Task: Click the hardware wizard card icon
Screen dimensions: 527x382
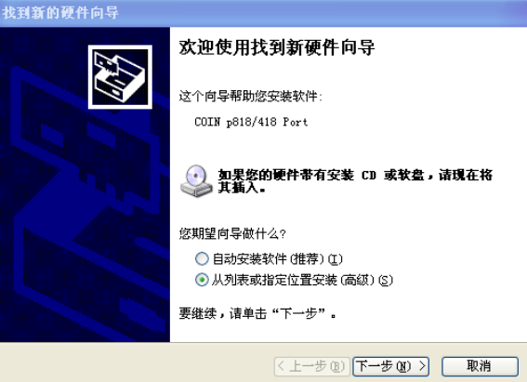Action: point(120,77)
